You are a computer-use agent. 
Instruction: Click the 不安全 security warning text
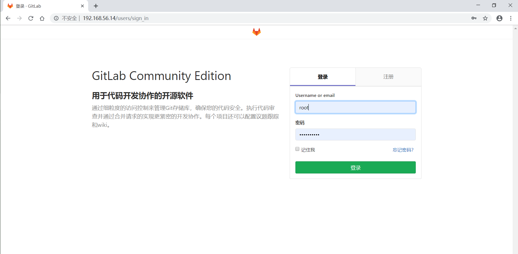69,18
